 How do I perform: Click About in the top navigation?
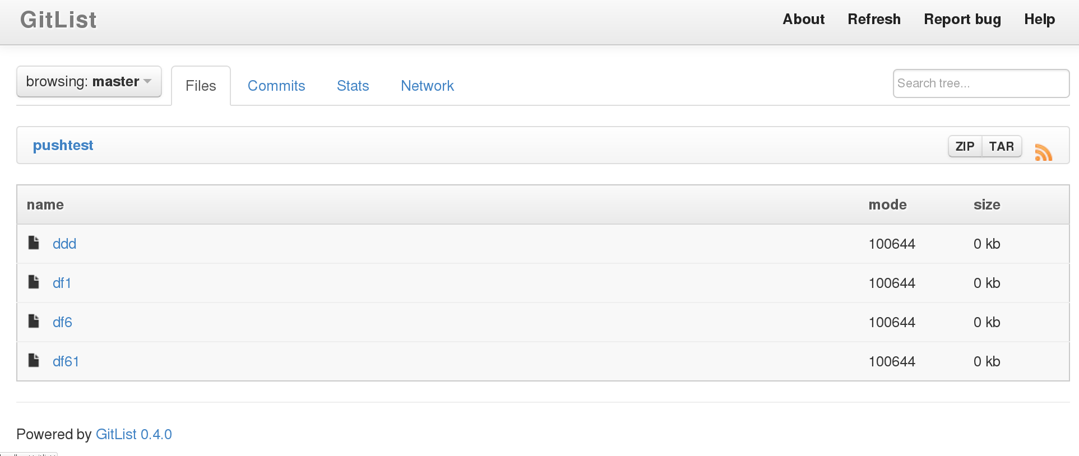click(x=803, y=19)
